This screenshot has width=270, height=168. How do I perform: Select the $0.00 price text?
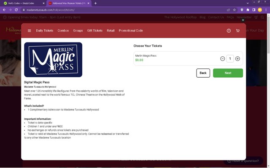[139, 60]
